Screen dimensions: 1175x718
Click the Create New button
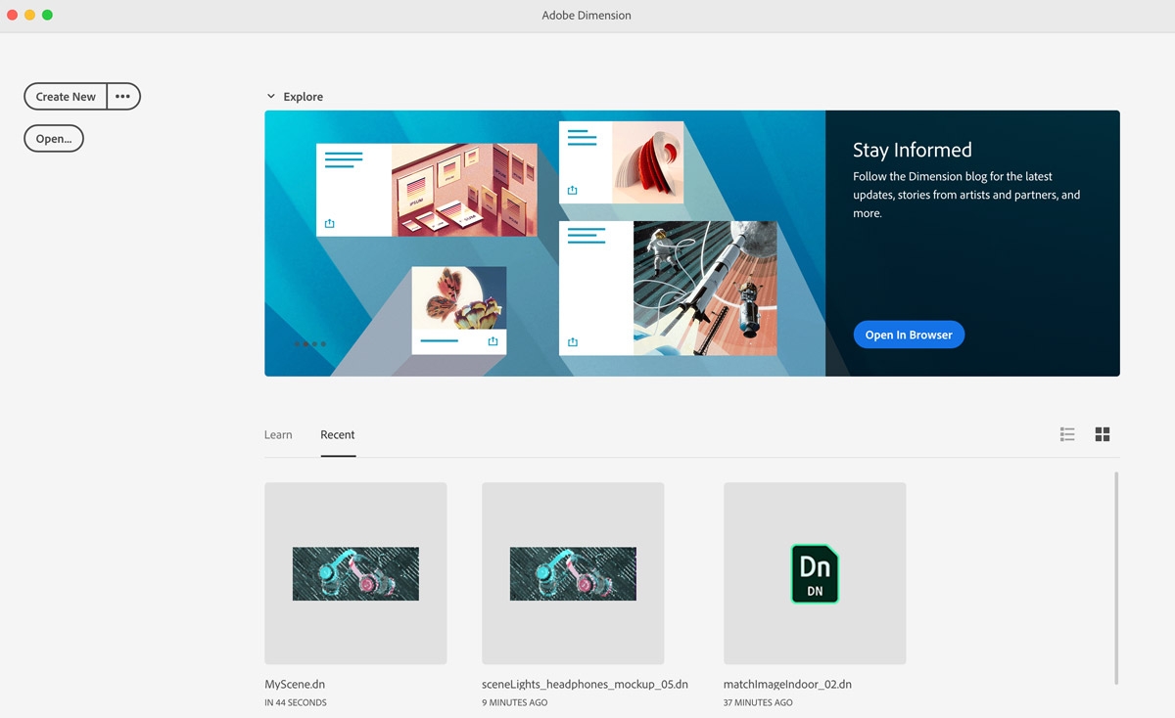click(66, 97)
